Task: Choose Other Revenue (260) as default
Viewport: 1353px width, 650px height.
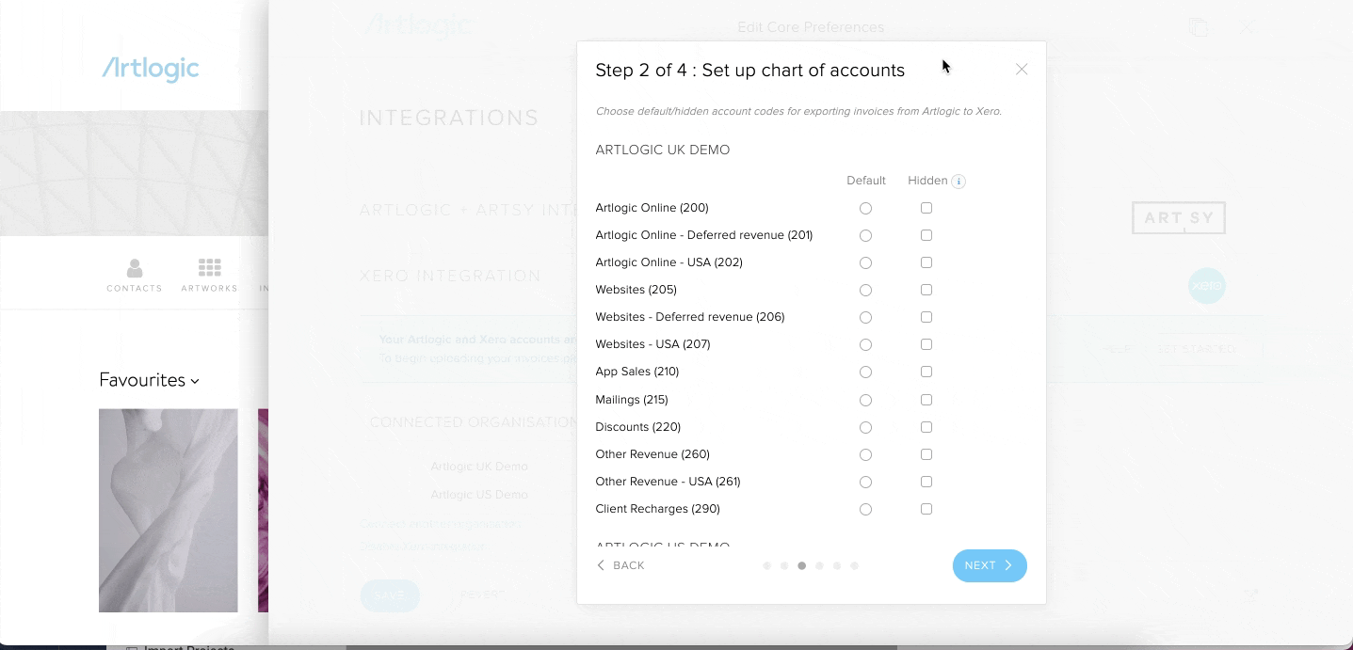Action: 865,454
